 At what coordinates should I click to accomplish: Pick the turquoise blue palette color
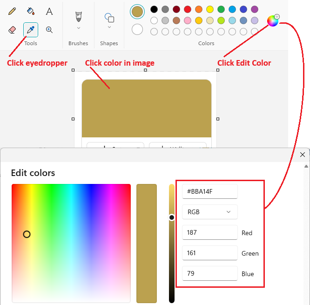click(x=232, y=9)
